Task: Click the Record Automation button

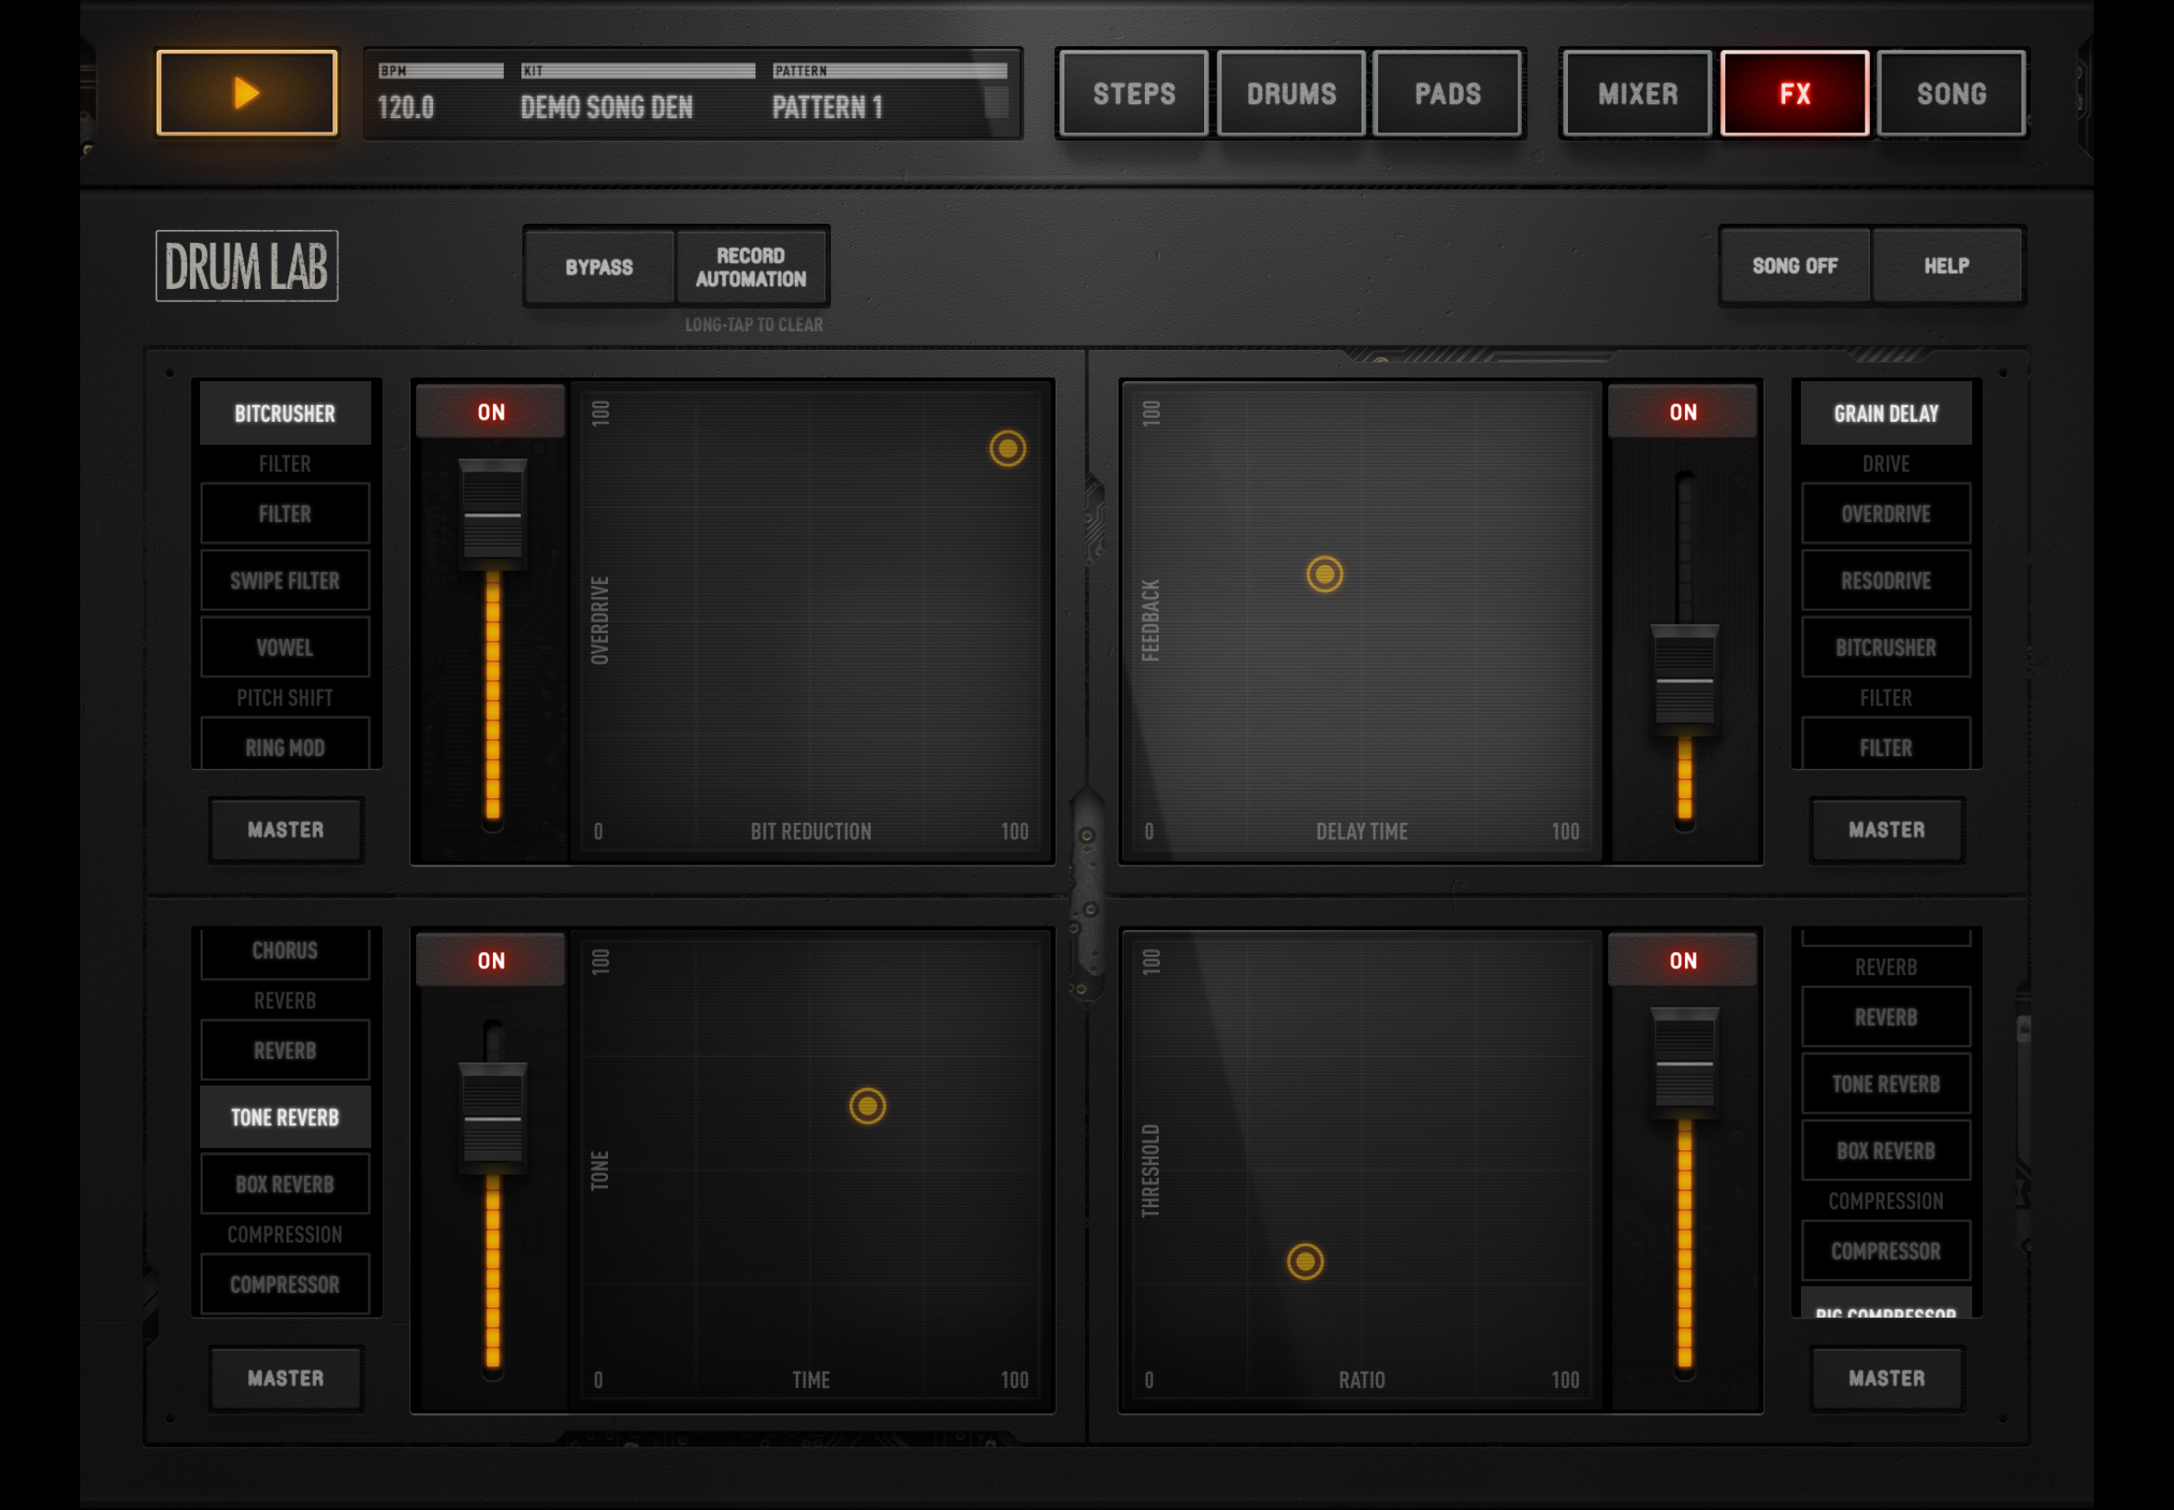Action: [x=752, y=267]
